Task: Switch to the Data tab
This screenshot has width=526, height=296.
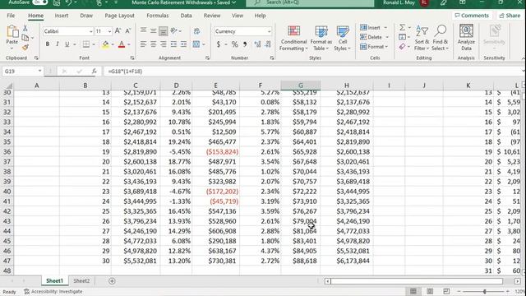Action: tap(186, 16)
